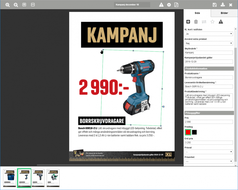Select page 4 thumbnail with circular saw

53,178
